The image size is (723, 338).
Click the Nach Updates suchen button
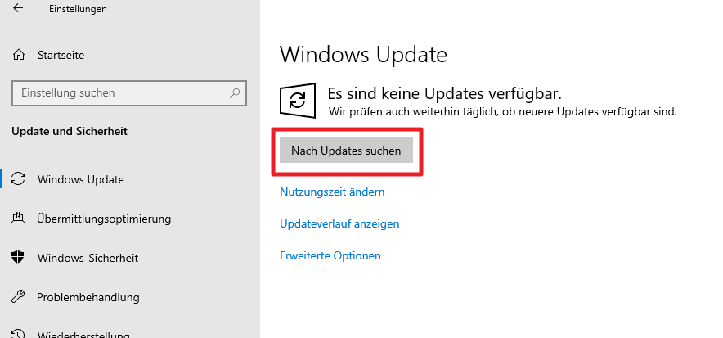(346, 151)
